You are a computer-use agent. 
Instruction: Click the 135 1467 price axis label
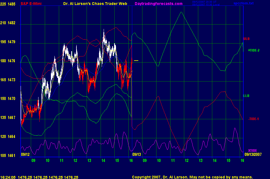click(x=8, y=118)
